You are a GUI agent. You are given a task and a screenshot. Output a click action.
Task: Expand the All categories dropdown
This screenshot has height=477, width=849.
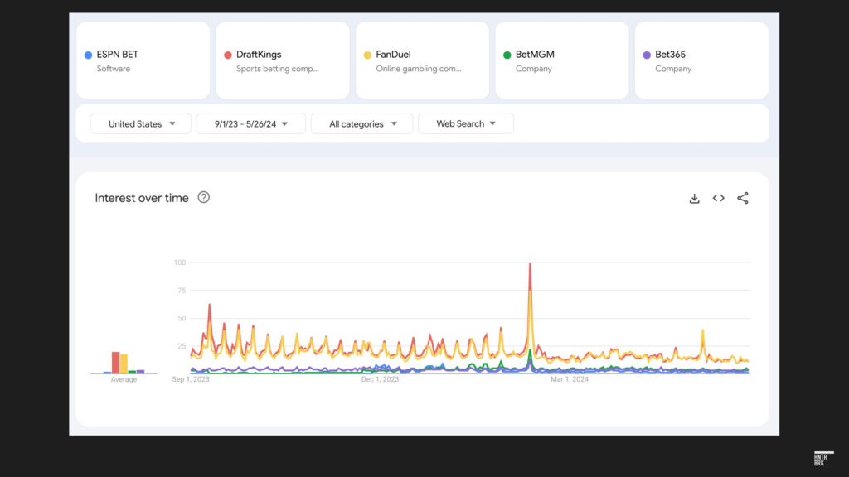coord(361,124)
